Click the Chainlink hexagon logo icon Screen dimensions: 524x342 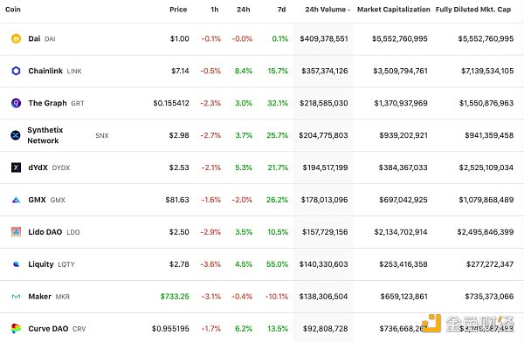pyautogui.click(x=16, y=71)
